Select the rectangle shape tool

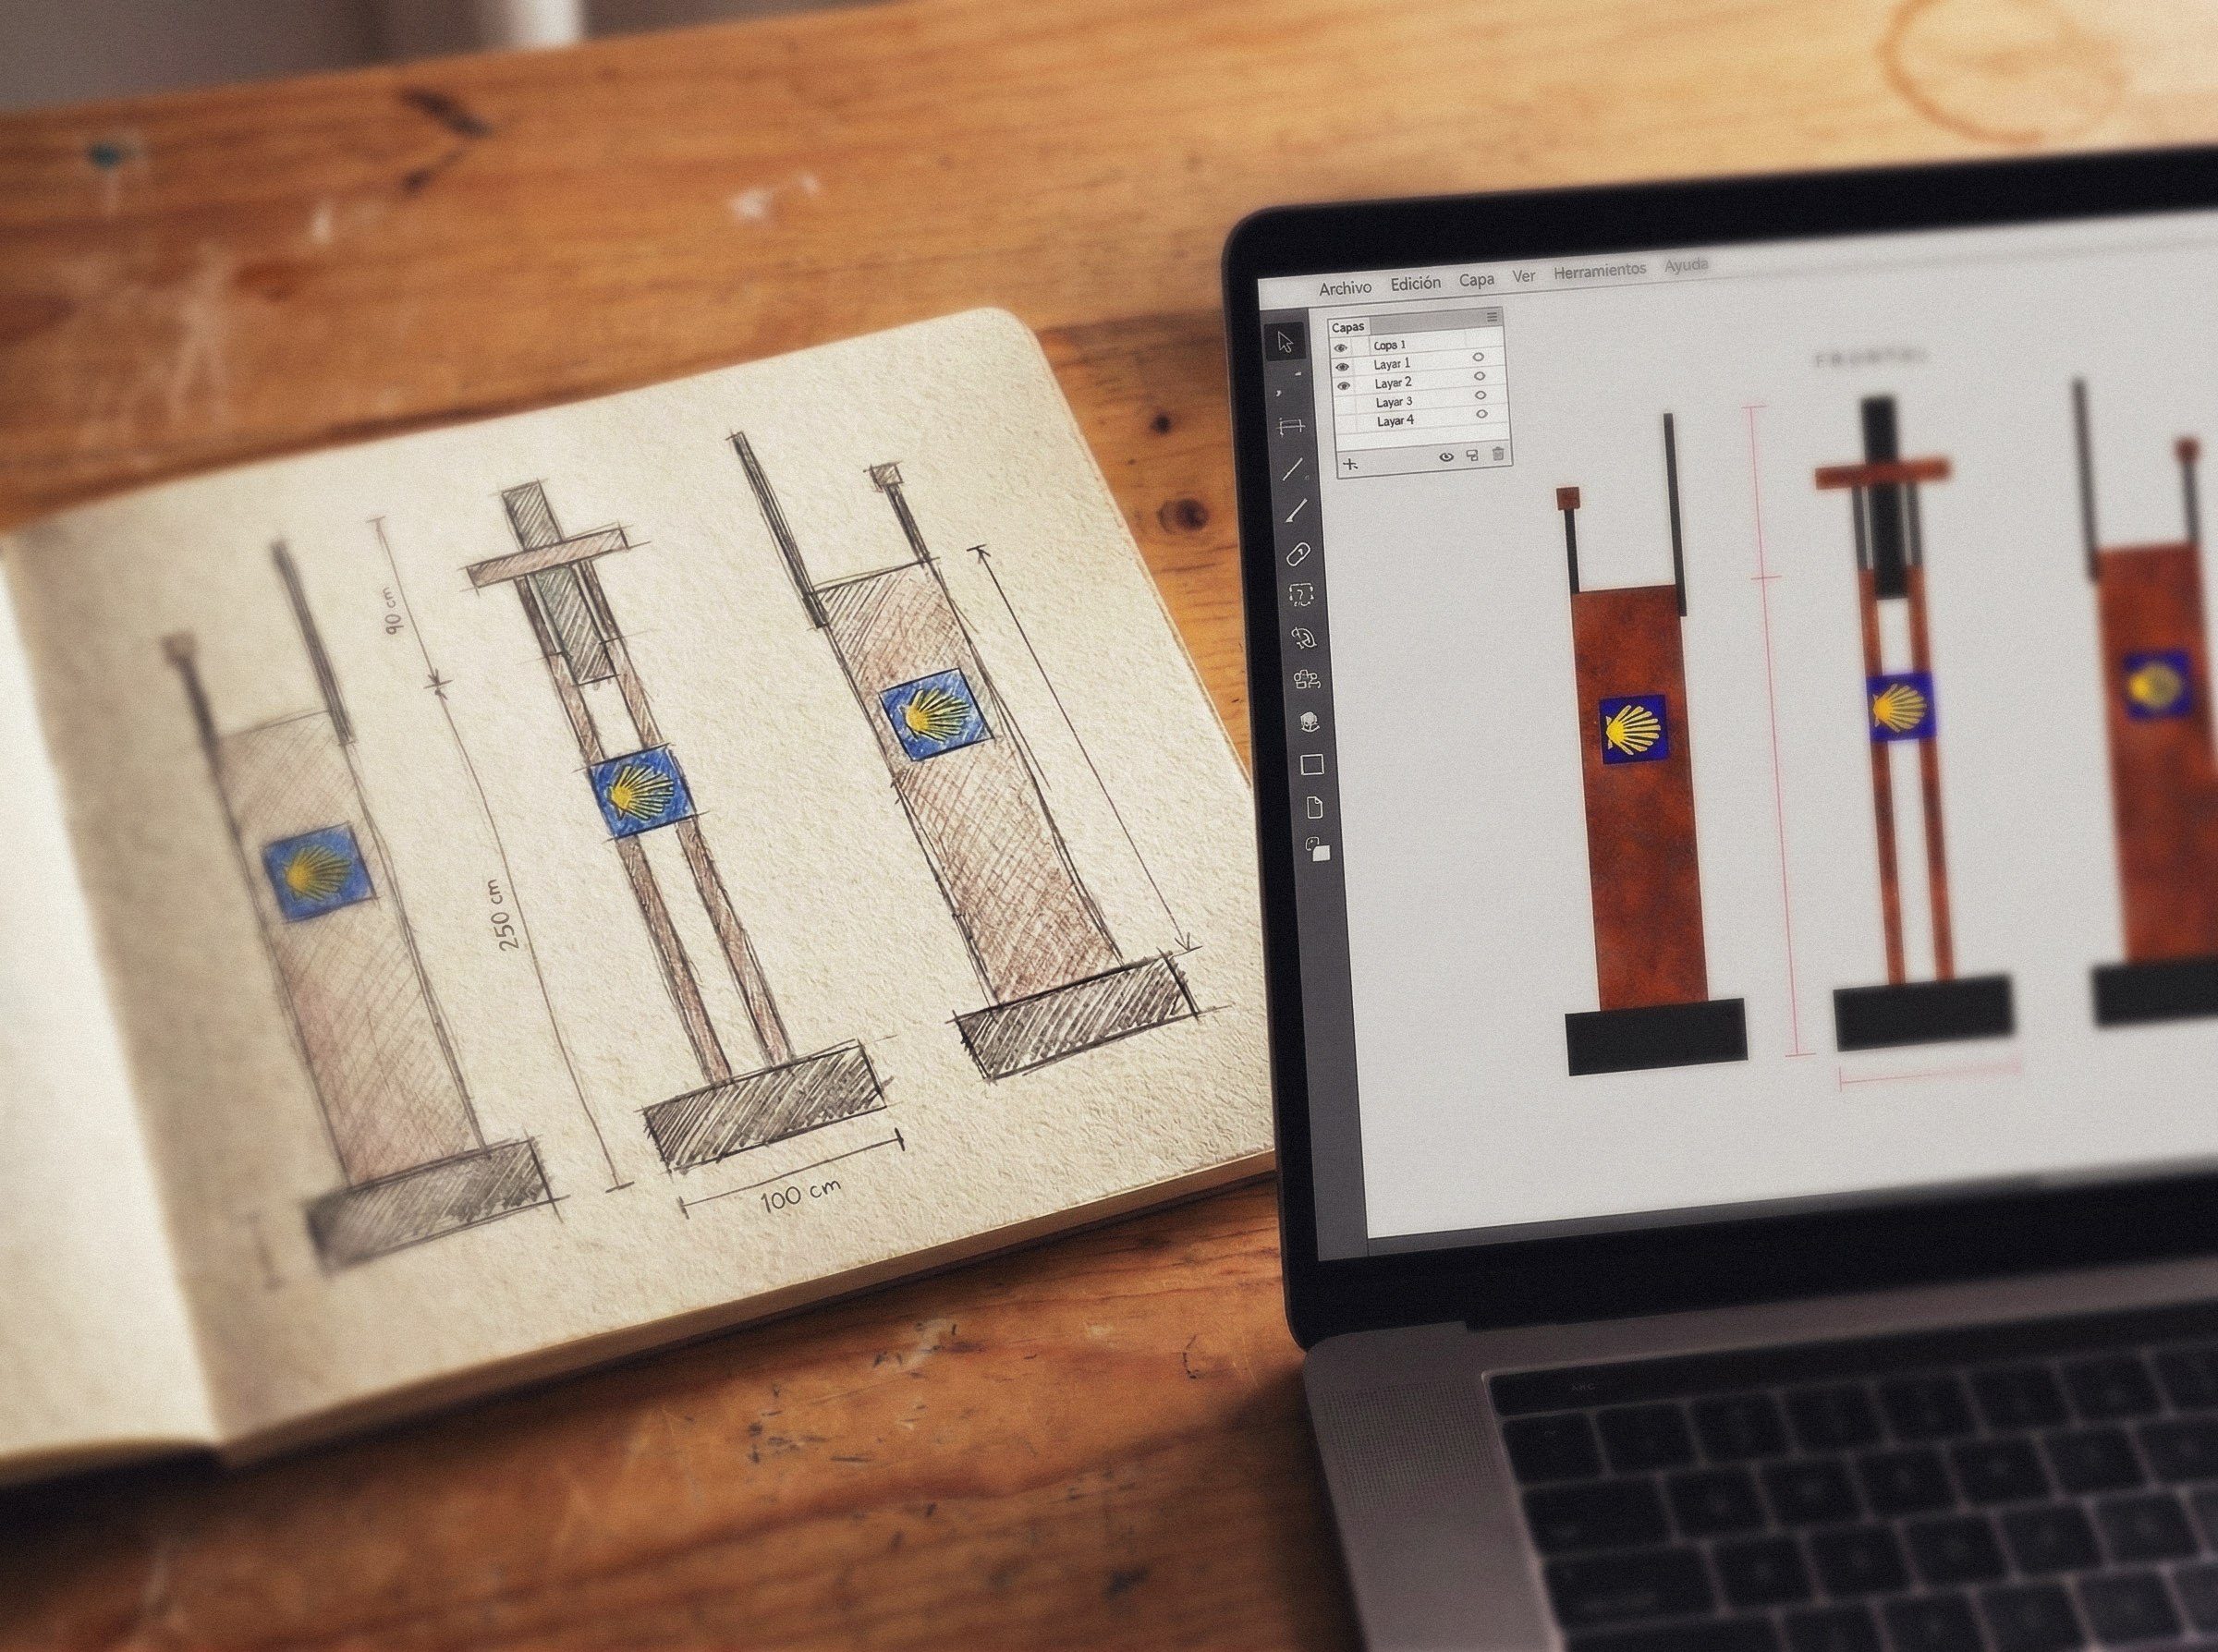pyautogui.click(x=1312, y=764)
